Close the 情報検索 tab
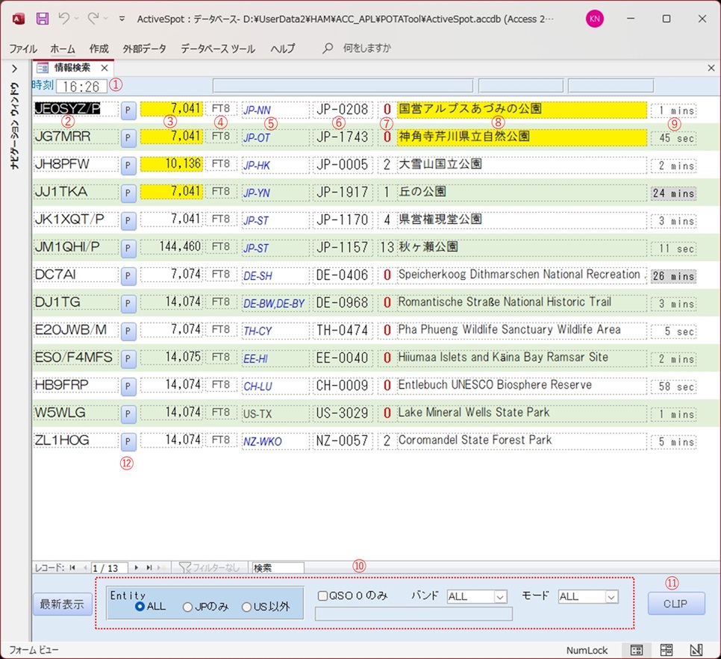 (105, 68)
